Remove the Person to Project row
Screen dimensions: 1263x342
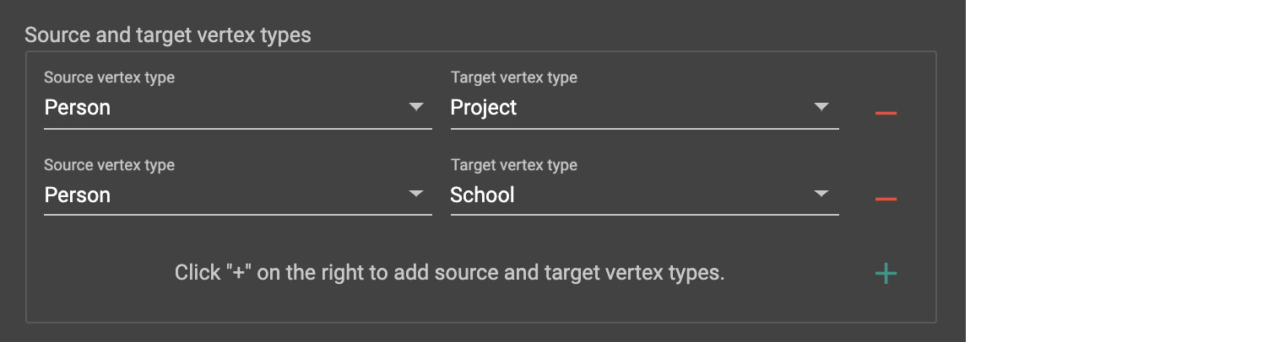tap(886, 113)
